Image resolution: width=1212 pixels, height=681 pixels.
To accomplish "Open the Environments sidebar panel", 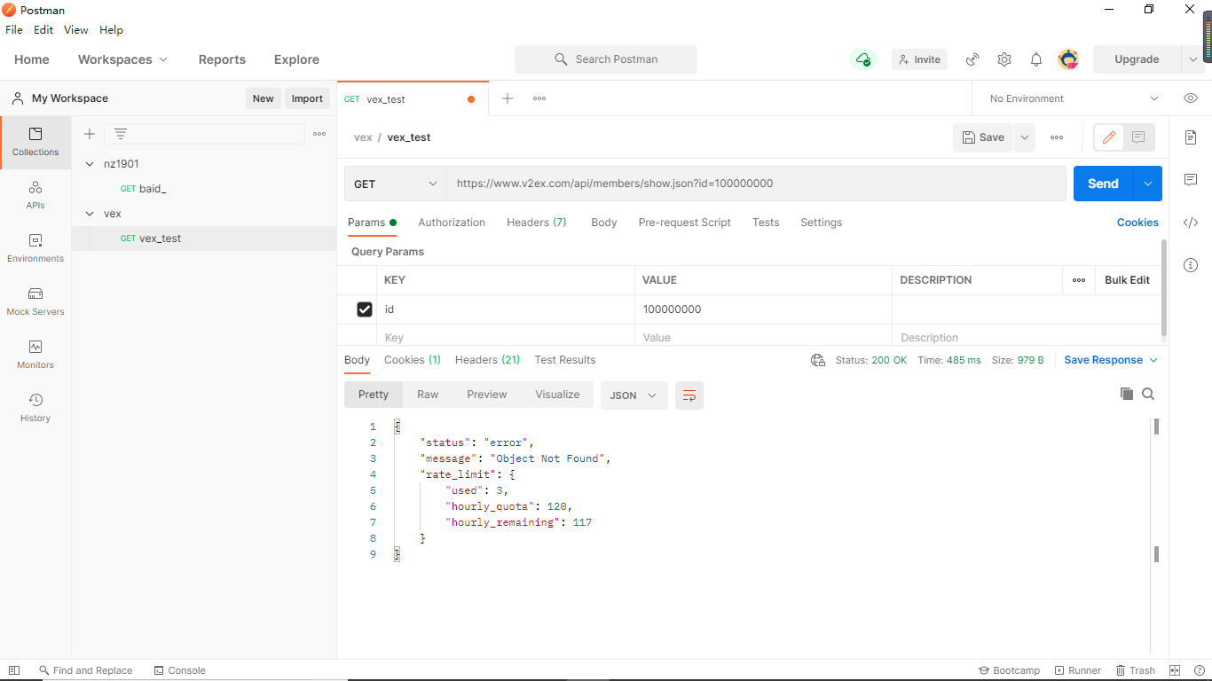I will (x=35, y=248).
